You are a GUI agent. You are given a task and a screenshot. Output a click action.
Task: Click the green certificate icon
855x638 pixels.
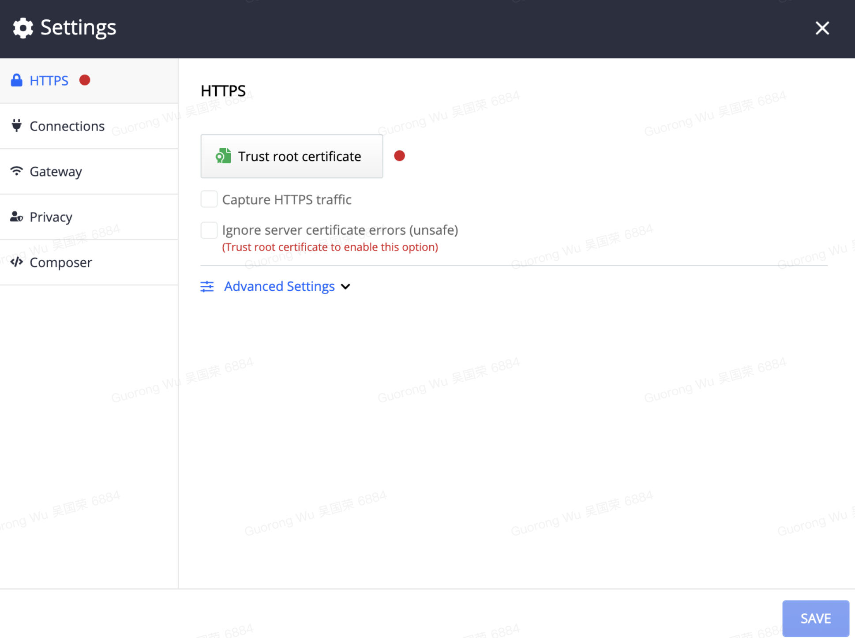point(223,156)
